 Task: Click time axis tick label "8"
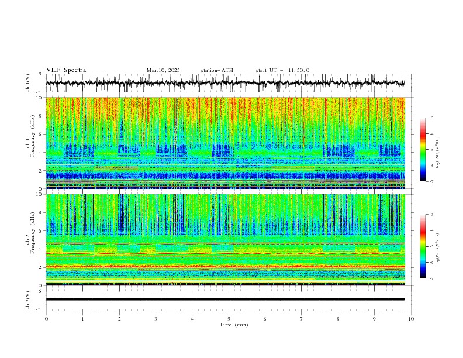click(338, 319)
